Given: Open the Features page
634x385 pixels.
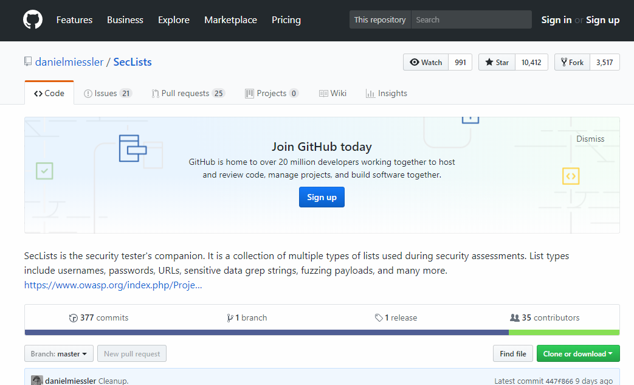Looking at the screenshot, I should click(x=74, y=20).
